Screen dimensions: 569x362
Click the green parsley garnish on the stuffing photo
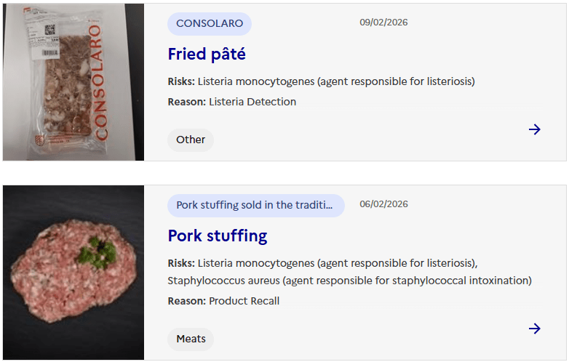pyautogui.click(x=97, y=252)
